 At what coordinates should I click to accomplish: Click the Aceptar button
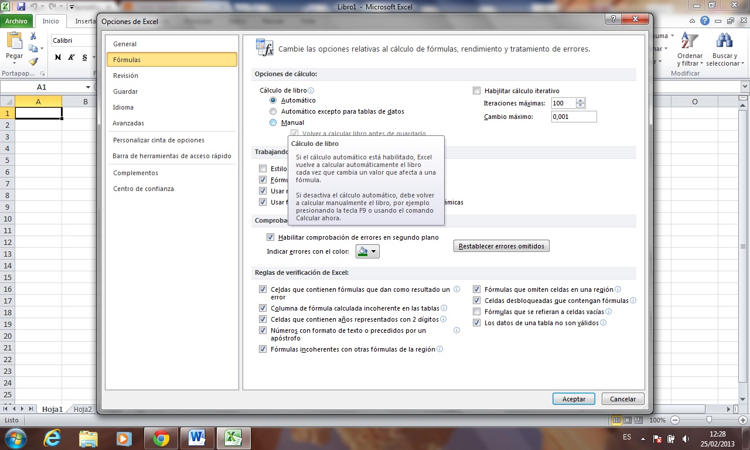(x=574, y=399)
